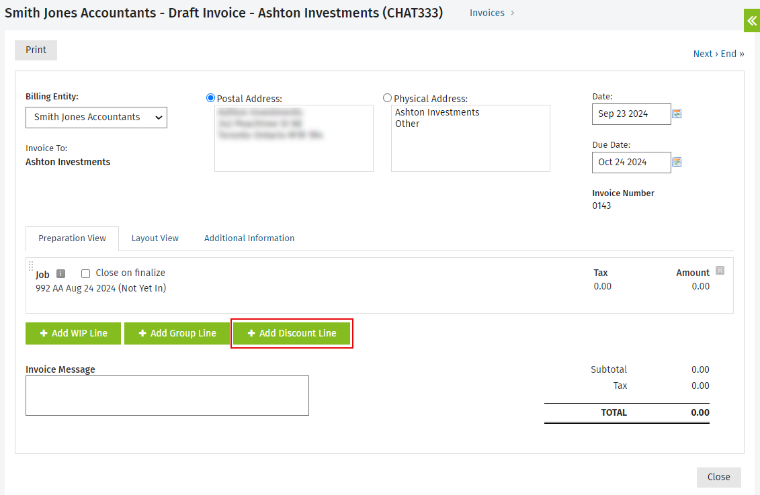Select the Physical Address radio button

tap(387, 98)
